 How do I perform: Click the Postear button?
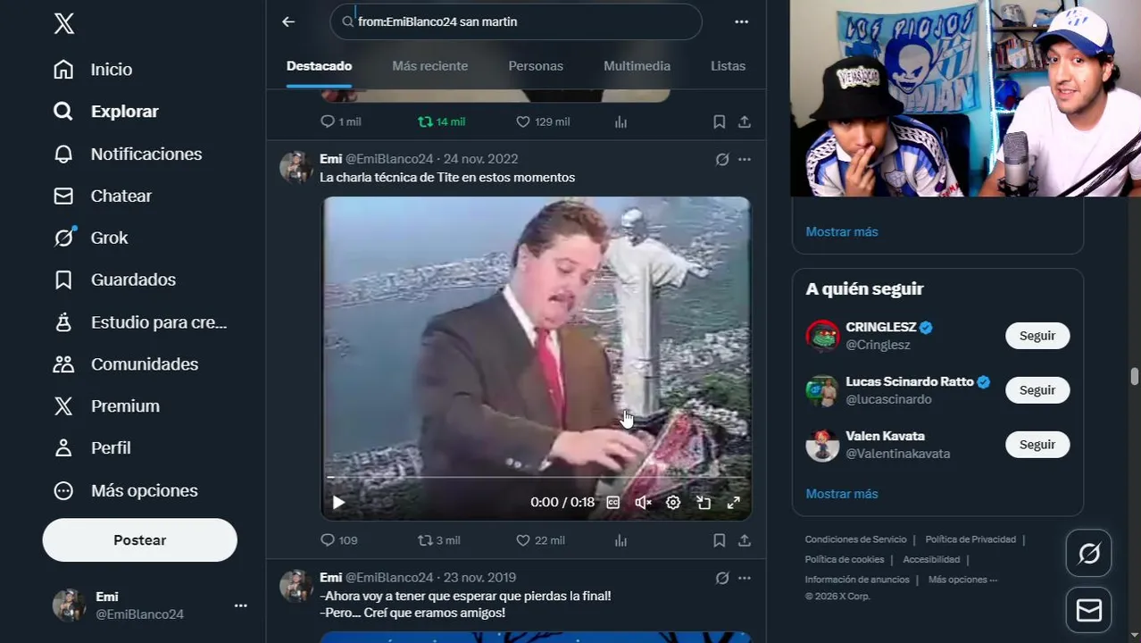(140, 540)
